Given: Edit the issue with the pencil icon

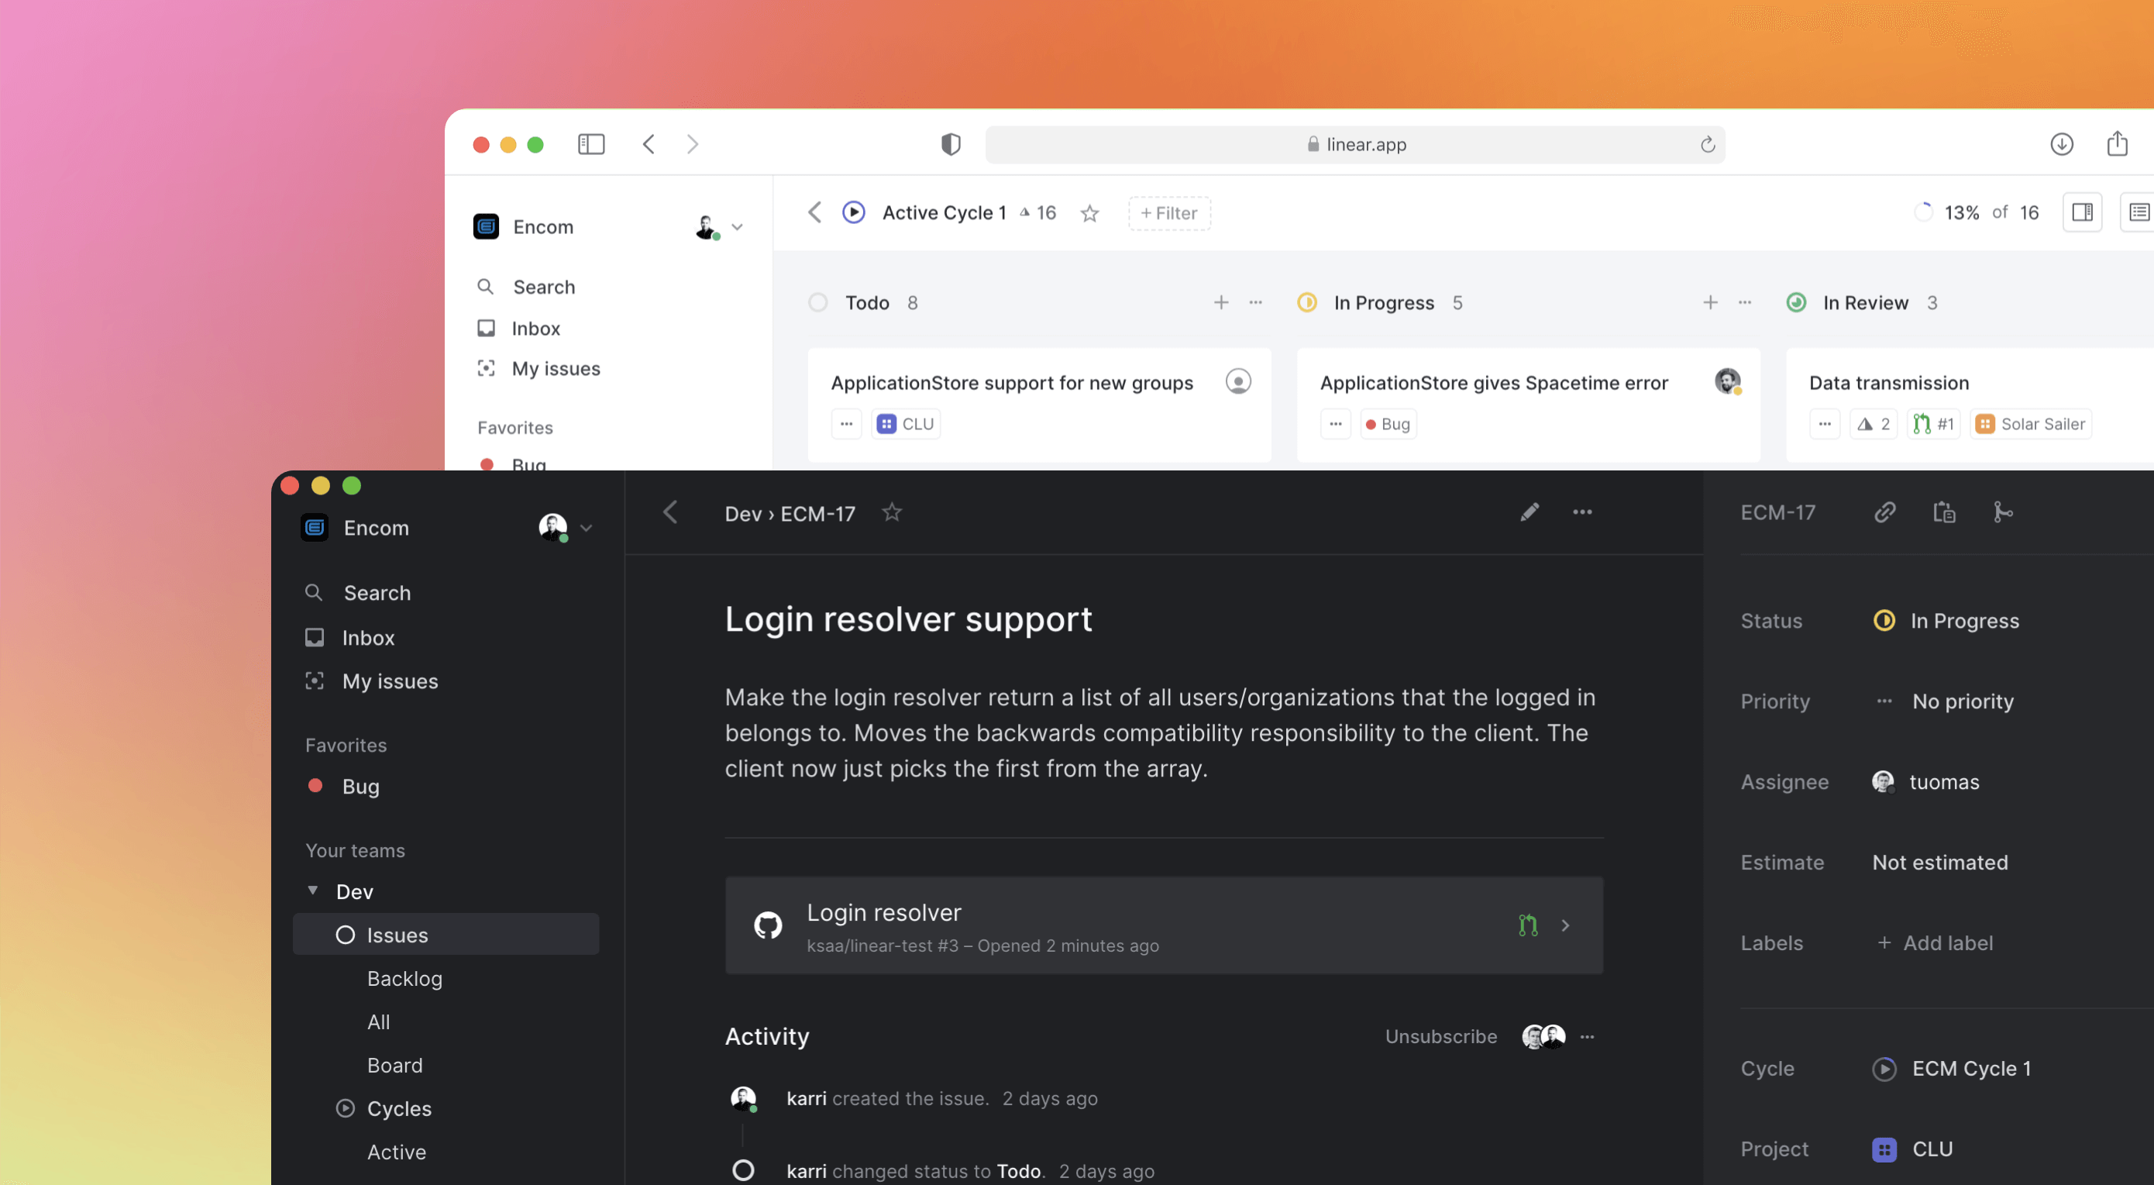Looking at the screenshot, I should (1529, 512).
